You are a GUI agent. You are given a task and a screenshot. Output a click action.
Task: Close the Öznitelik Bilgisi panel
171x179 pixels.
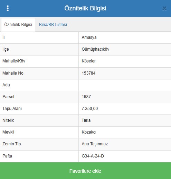(x=164, y=8)
